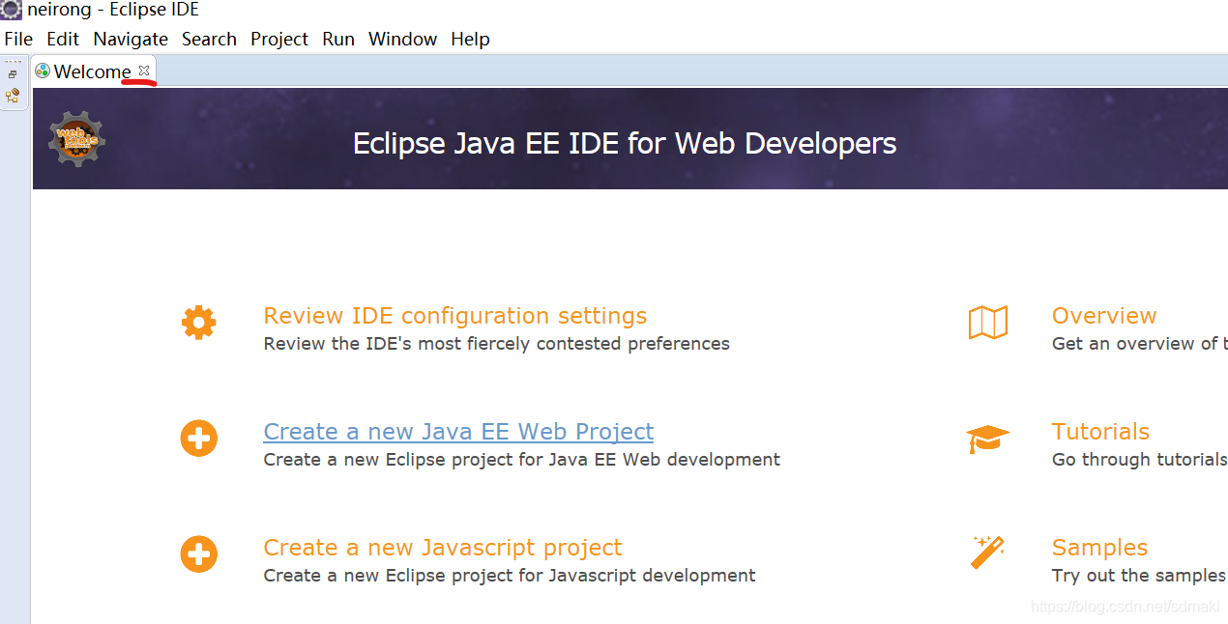
Task: Click plus icon beside Create Javascript project
Action: tap(198, 554)
